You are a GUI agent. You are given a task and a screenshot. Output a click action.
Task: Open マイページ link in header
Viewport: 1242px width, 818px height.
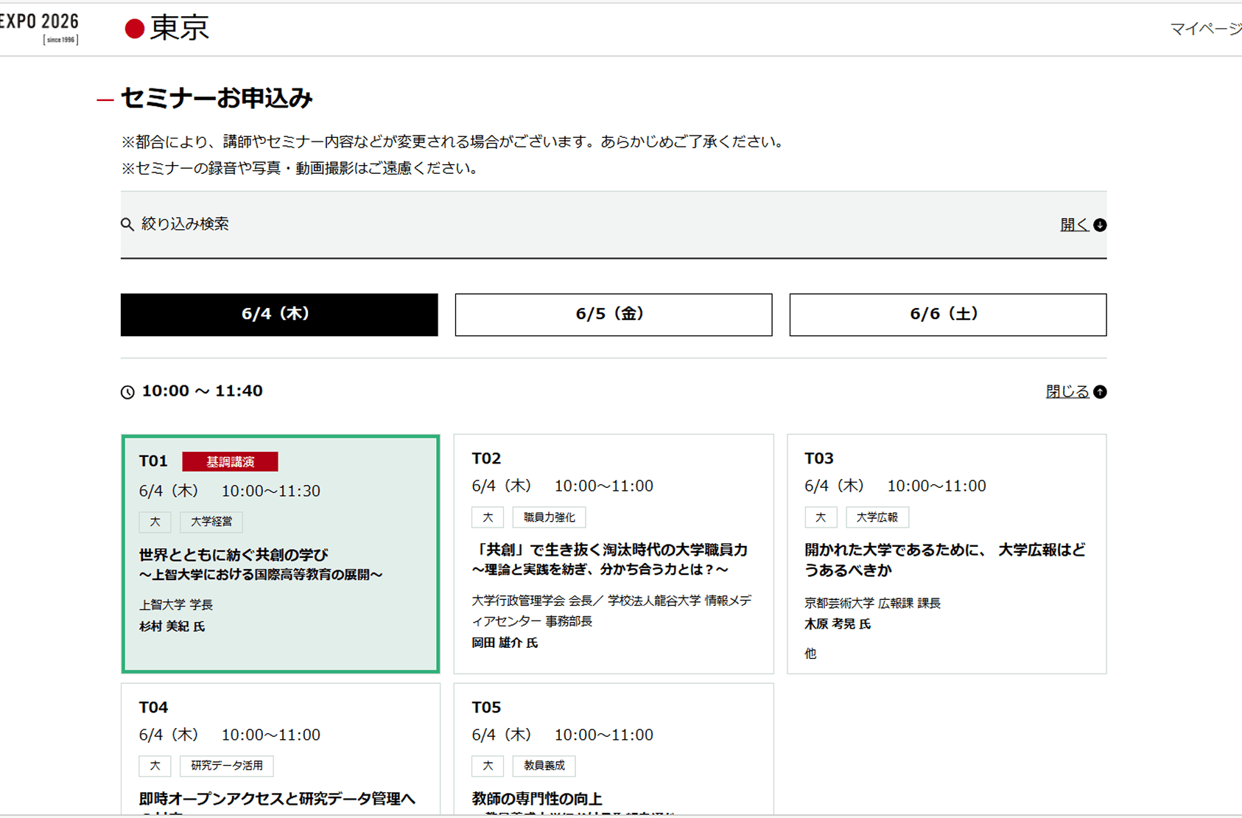pos(1204,29)
